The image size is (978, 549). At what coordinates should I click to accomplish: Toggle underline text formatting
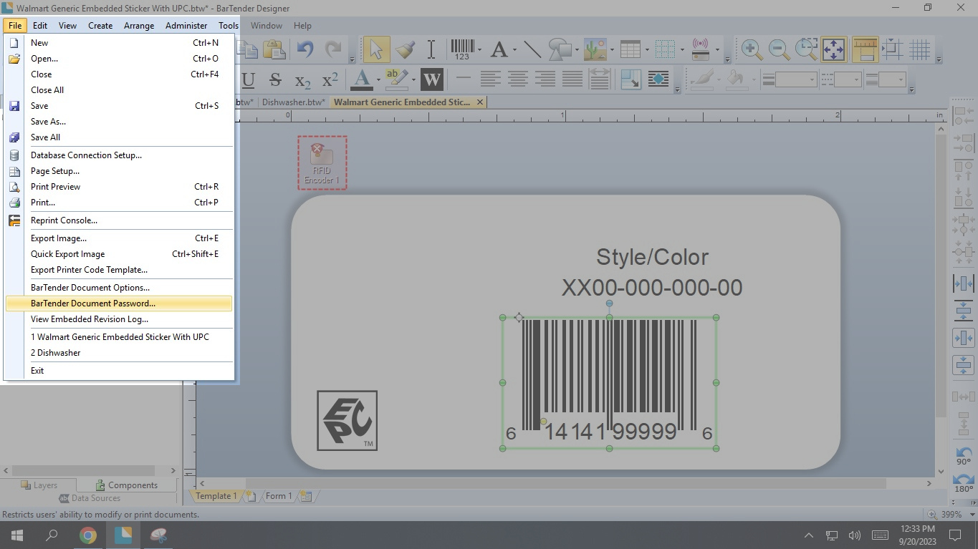click(x=249, y=79)
